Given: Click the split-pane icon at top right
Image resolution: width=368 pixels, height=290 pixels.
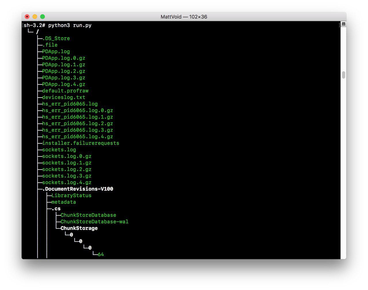Looking at the screenshot, I should click(343, 24).
